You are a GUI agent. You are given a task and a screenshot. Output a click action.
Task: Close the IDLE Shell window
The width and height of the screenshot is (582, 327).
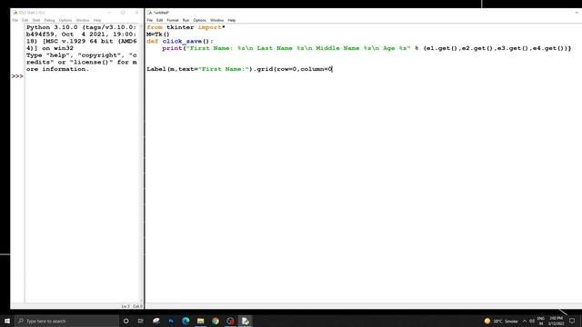pos(136,13)
